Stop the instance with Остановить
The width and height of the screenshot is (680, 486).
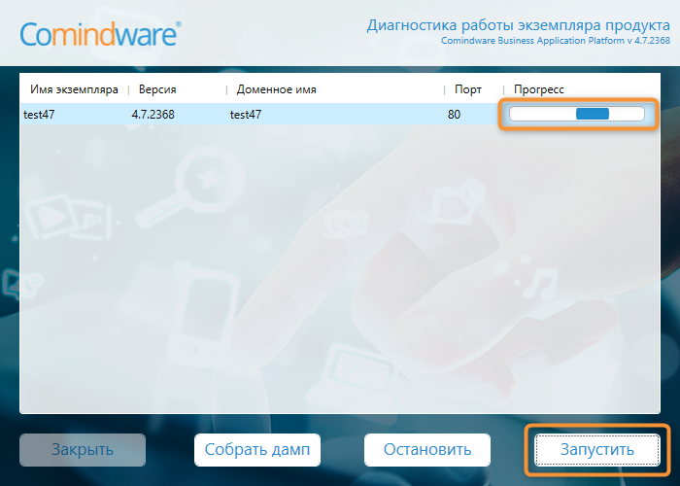[x=427, y=449]
